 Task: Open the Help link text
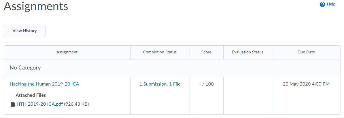tap(331, 4)
